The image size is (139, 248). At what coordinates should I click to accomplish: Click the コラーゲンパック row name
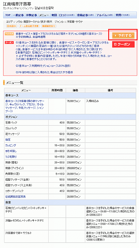pos(14,191)
